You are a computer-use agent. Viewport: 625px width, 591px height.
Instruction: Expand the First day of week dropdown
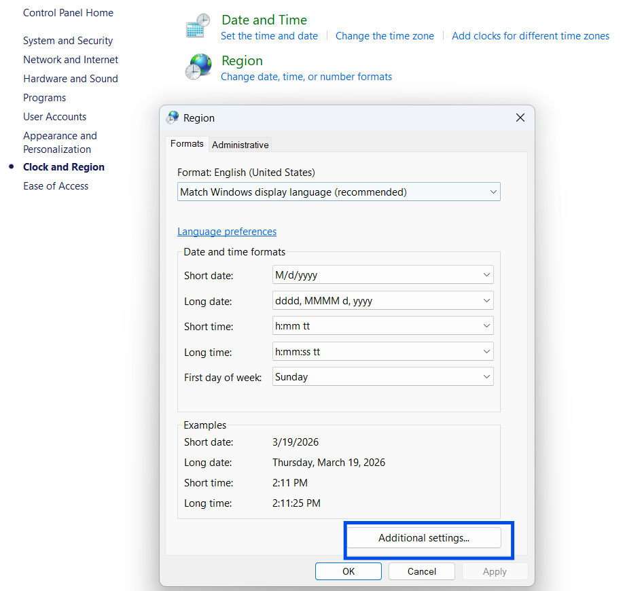tap(382, 377)
